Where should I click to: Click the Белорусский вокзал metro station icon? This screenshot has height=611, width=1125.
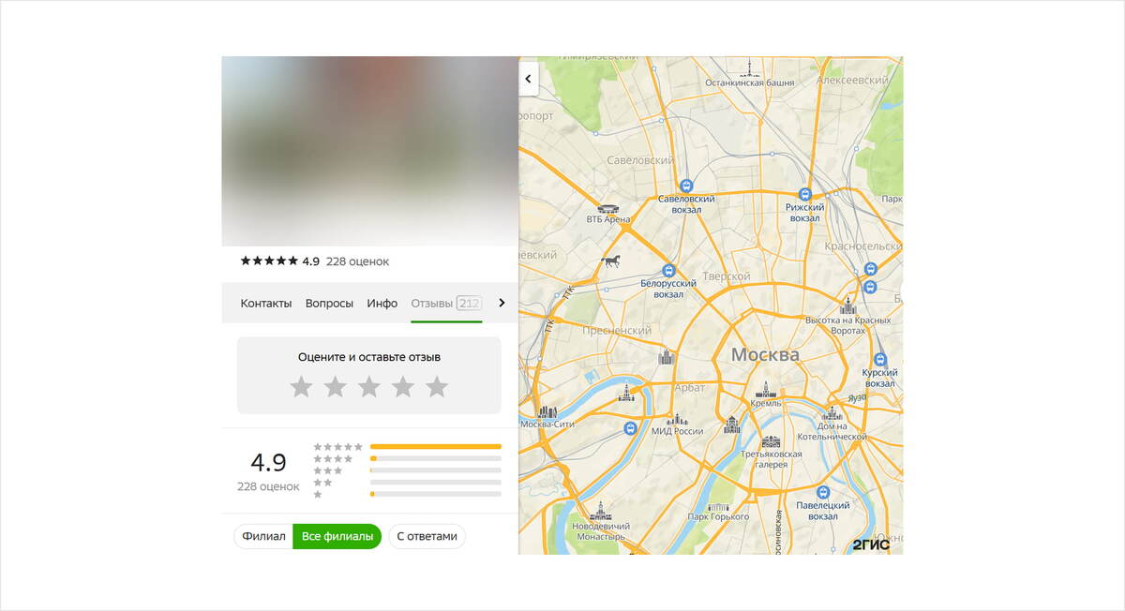click(668, 270)
